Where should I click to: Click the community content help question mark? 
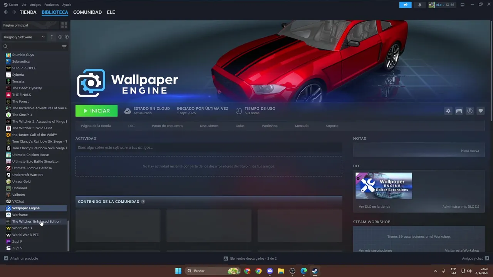143,202
